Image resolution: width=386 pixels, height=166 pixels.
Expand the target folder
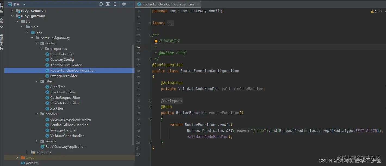[17, 158]
